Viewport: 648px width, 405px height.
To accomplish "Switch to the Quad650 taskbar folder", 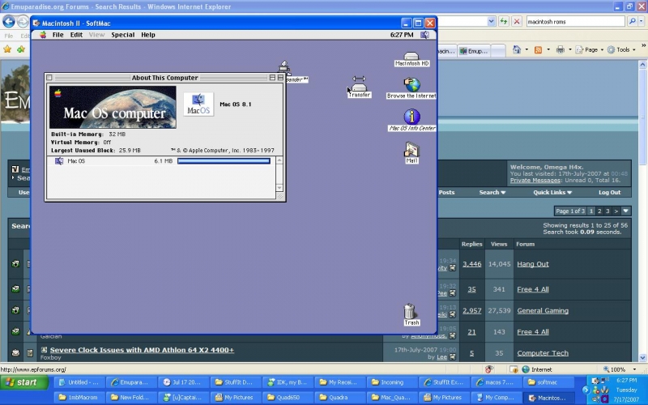I will click(288, 397).
